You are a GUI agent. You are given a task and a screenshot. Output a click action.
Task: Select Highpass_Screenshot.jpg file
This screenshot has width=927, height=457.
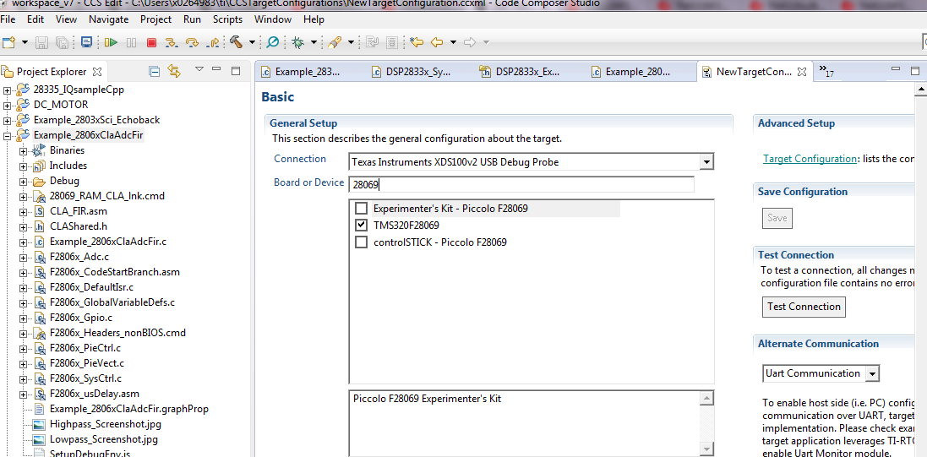pyautogui.click(x=106, y=424)
